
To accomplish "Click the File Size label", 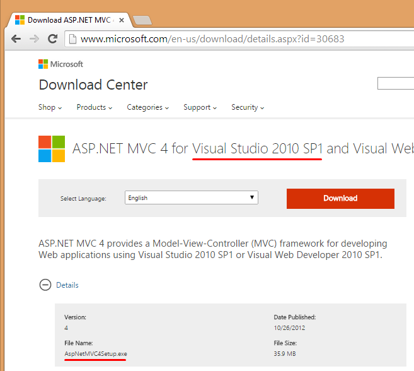I will (x=285, y=343).
